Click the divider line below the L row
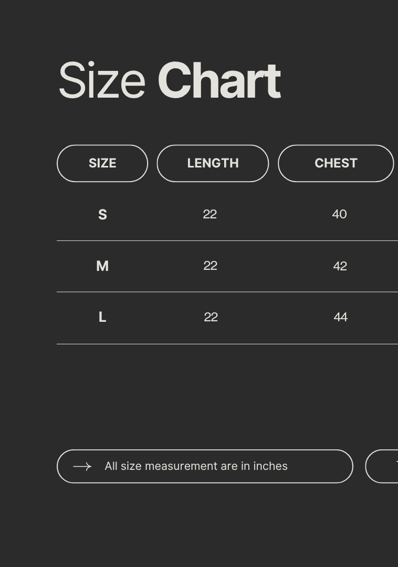Screen dimensions: 398x567 pos(227,344)
